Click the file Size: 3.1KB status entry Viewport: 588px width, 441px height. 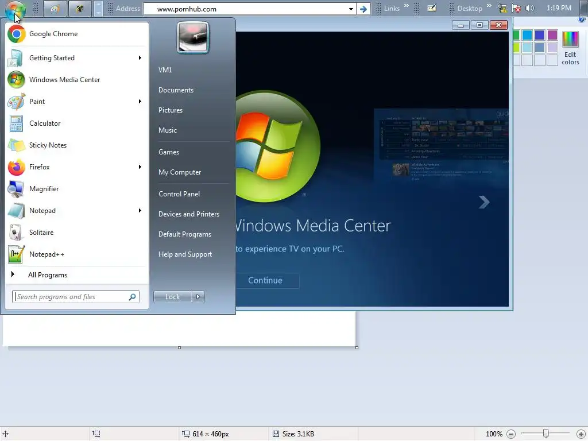pos(293,434)
